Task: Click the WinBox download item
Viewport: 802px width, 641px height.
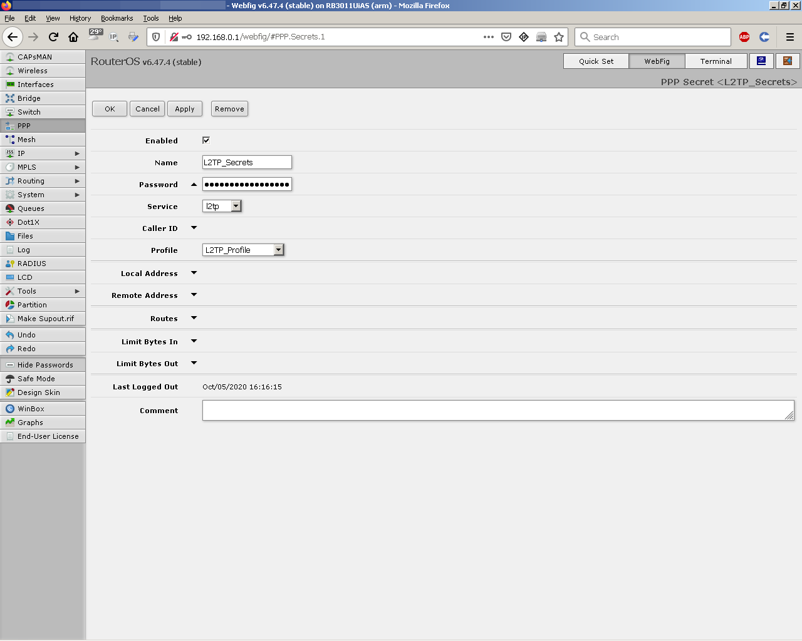Action: pos(43,409)
